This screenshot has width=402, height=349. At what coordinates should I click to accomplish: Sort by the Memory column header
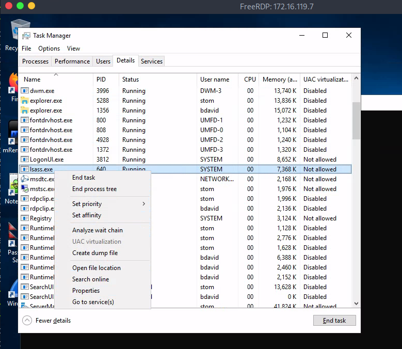pyautogui.click(x=280, y=80)
